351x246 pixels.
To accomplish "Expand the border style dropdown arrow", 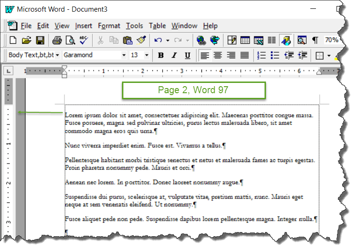I will [x=329, y=55].
